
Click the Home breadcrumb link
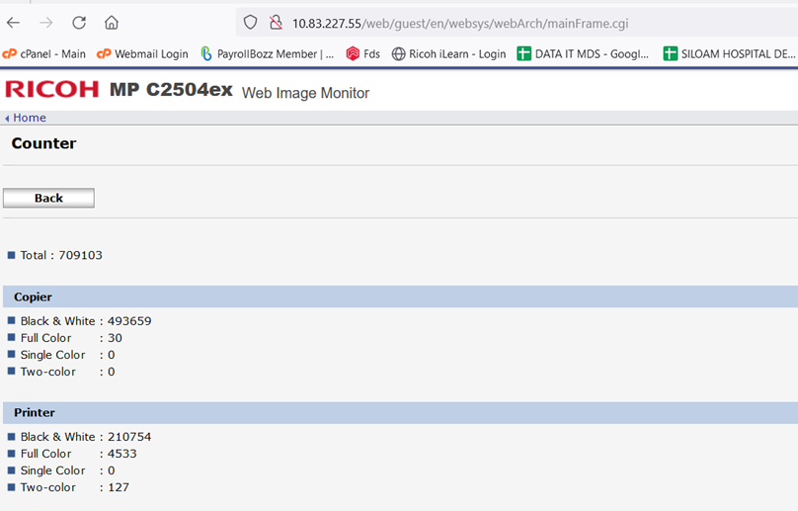30,118
